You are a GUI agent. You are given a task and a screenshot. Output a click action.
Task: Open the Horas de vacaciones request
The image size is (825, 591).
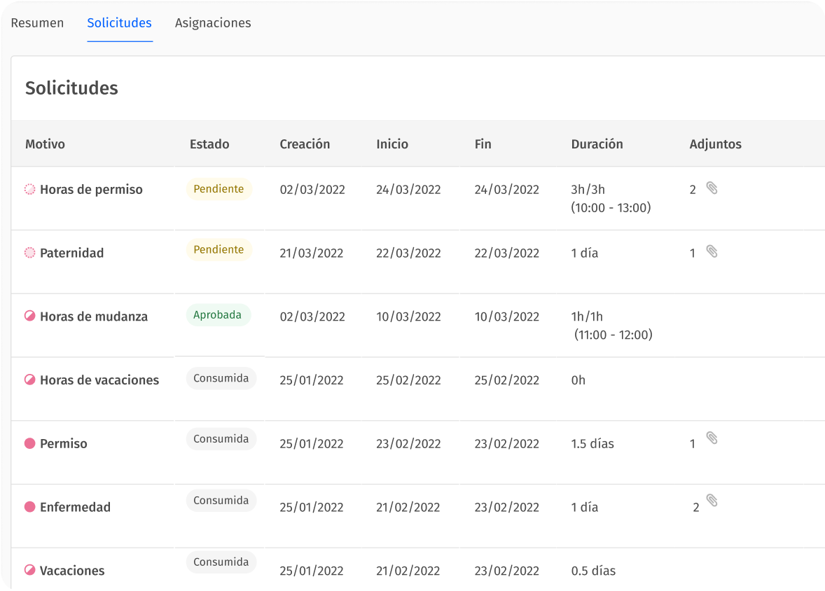(x=99, y=380)
